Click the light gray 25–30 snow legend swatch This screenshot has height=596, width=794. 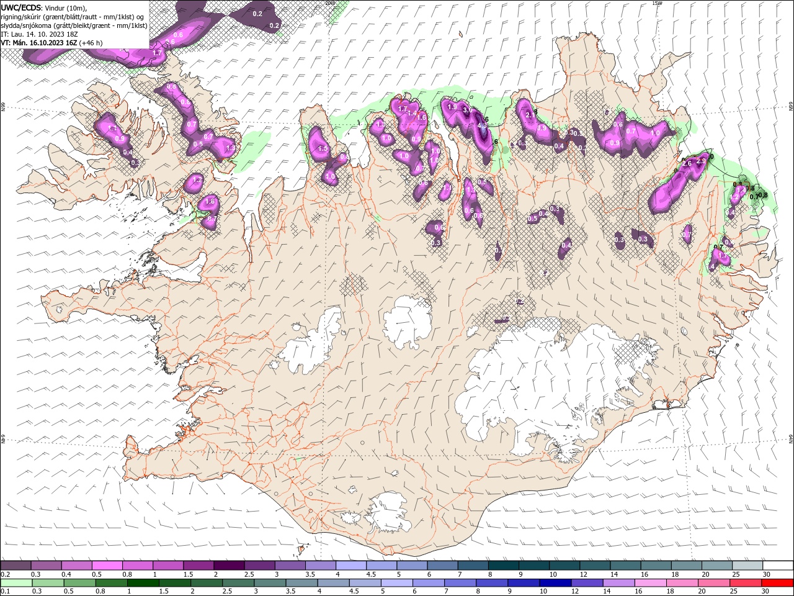pyautogui.click(x=746, y=566)
